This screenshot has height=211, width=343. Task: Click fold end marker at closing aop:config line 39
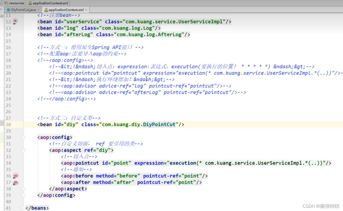pos(23,195)
